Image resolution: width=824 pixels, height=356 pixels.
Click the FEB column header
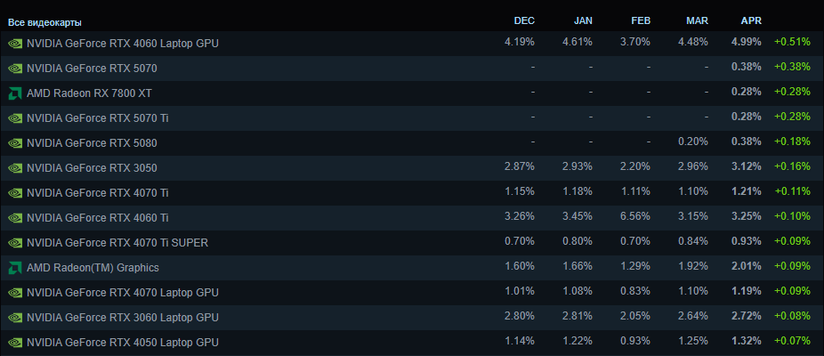point(640,20)
